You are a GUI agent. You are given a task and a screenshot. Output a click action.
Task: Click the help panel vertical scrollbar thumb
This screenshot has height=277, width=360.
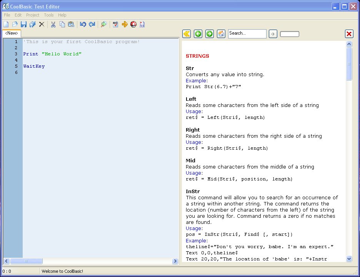point(349,64)
